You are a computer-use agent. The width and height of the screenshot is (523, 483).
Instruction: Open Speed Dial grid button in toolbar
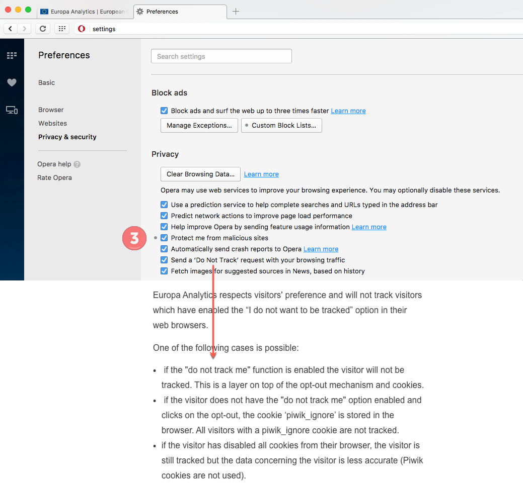pos(62,29)
